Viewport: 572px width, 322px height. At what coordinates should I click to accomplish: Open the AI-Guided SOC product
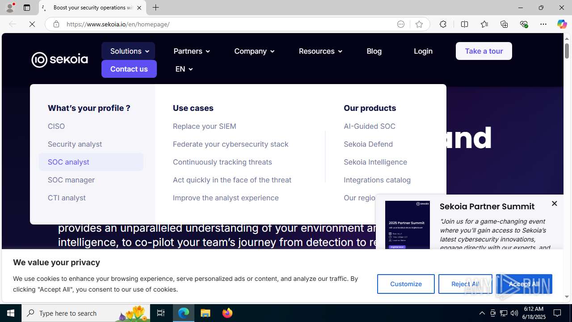point(370,126)
